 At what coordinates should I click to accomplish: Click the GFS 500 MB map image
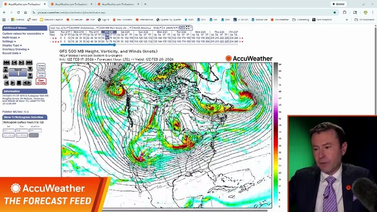(x=166, y=135)
